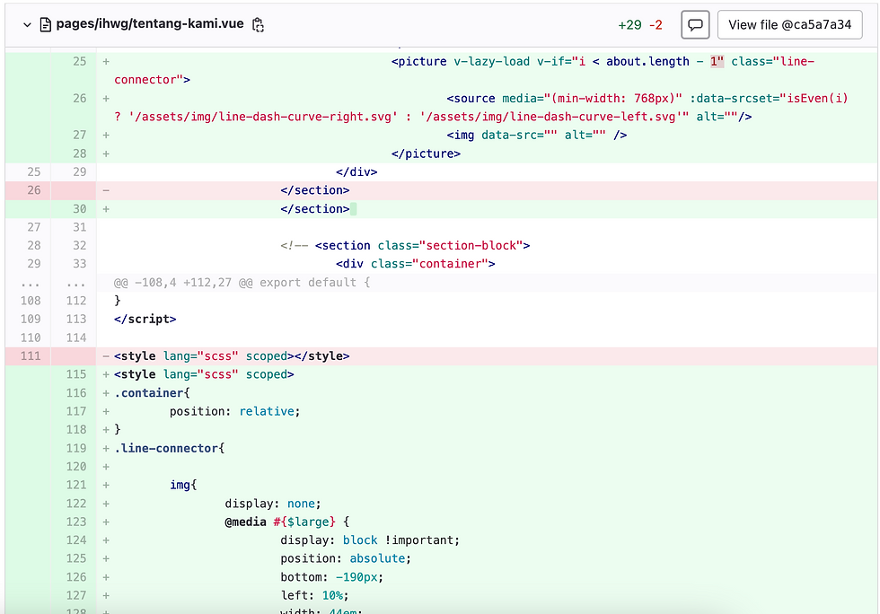
Task: Select new line number 27
Action: pos(79,135)
